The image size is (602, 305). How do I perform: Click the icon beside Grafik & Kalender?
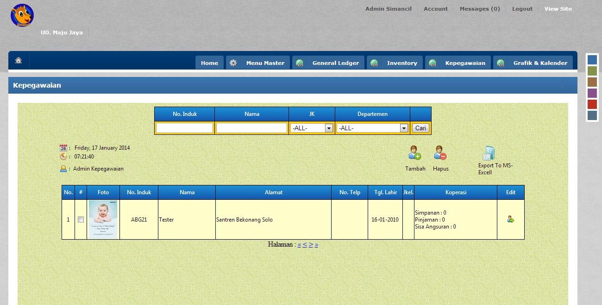[x=501, y=62]
